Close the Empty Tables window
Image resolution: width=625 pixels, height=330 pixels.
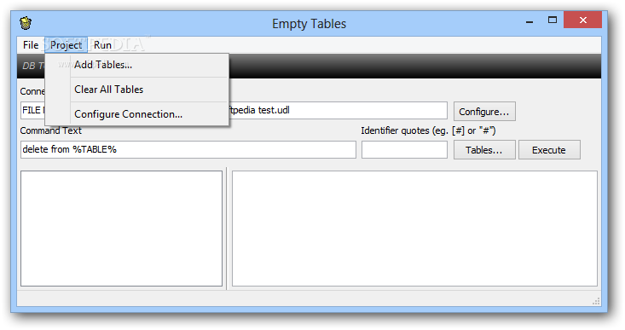582,20
